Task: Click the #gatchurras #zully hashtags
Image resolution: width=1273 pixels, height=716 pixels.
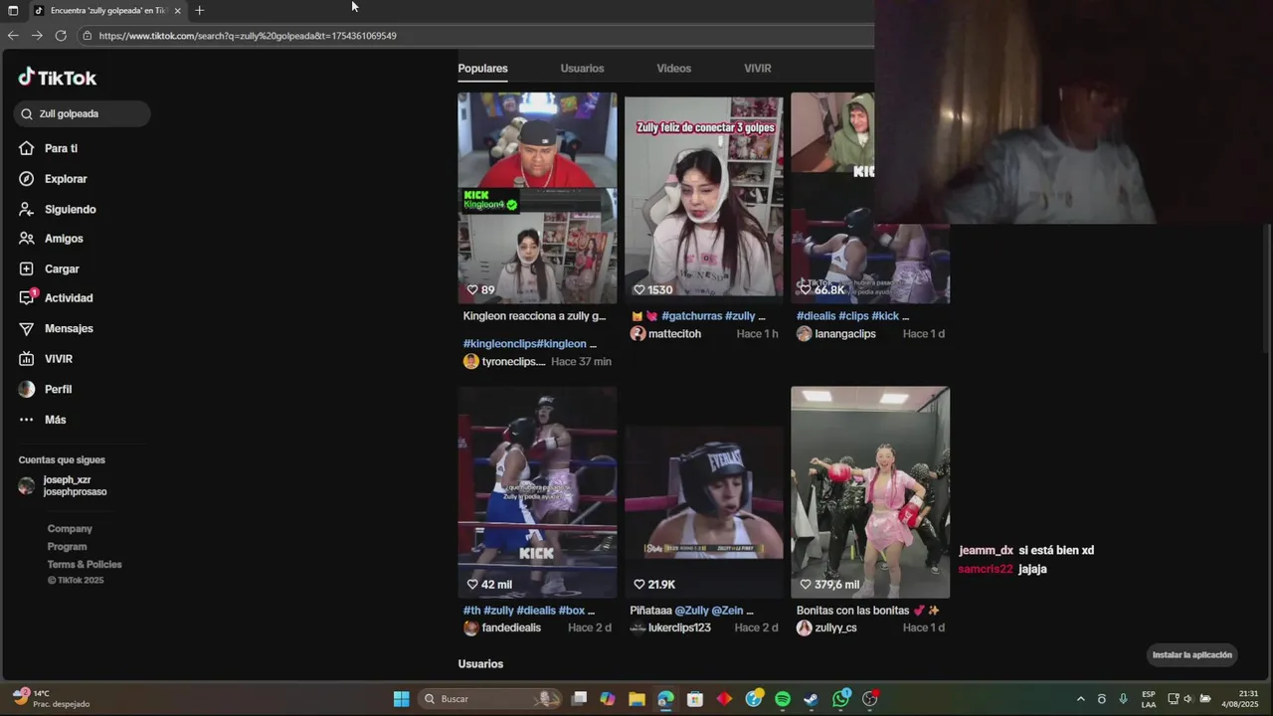Action: pyautogui.click(x=713, y=316)
